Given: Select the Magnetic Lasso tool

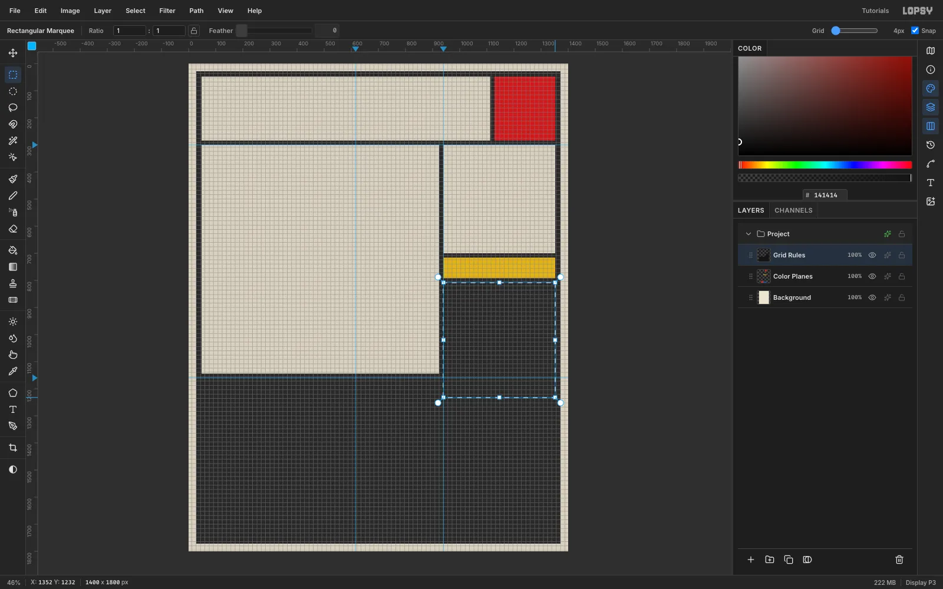Looking at the screenshot, I should [x=13, y=124].
